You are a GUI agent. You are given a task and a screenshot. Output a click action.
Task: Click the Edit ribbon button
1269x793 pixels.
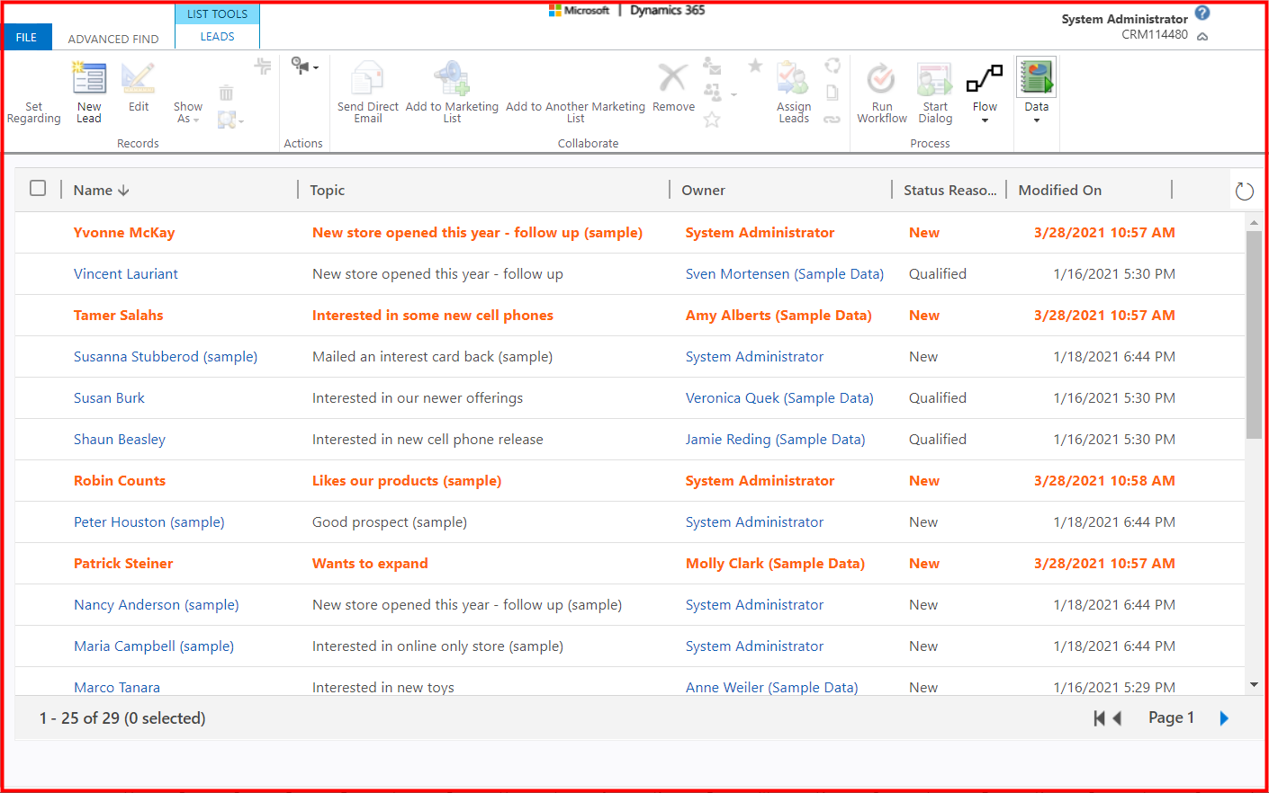139,87
